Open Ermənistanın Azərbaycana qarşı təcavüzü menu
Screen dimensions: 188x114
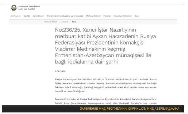point(65,16)
